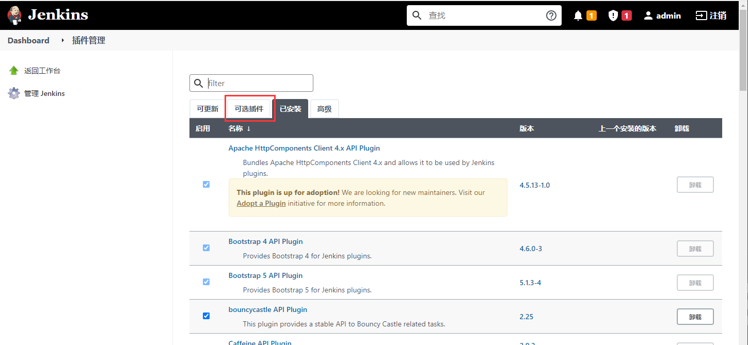748x345 pixels.
Task: Select the 已安装 tab
Action: (291, 109)
